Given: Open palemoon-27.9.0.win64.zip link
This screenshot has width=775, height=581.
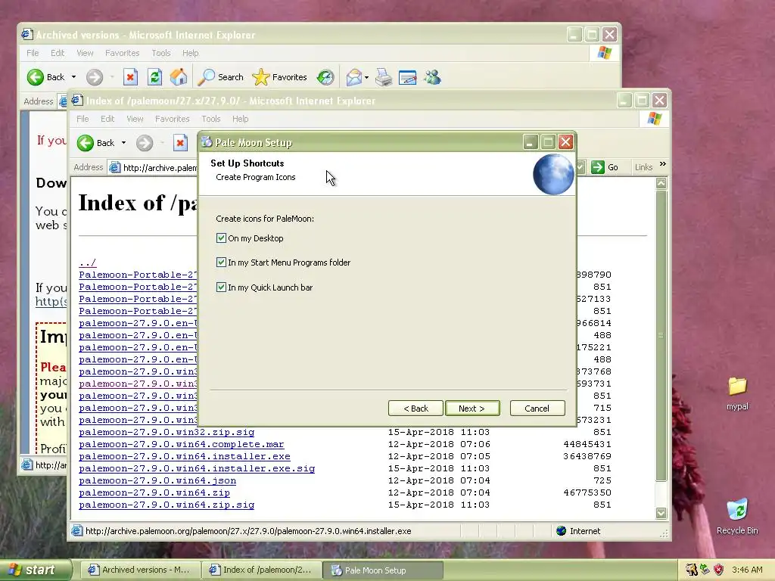Looking at the screenshot, I should point(154,492).
